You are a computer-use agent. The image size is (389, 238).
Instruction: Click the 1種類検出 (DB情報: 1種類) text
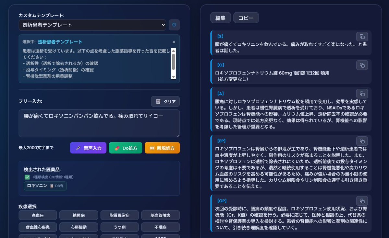tap(53, 177)
